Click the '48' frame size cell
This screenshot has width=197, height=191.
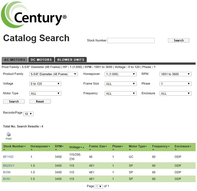91,157
